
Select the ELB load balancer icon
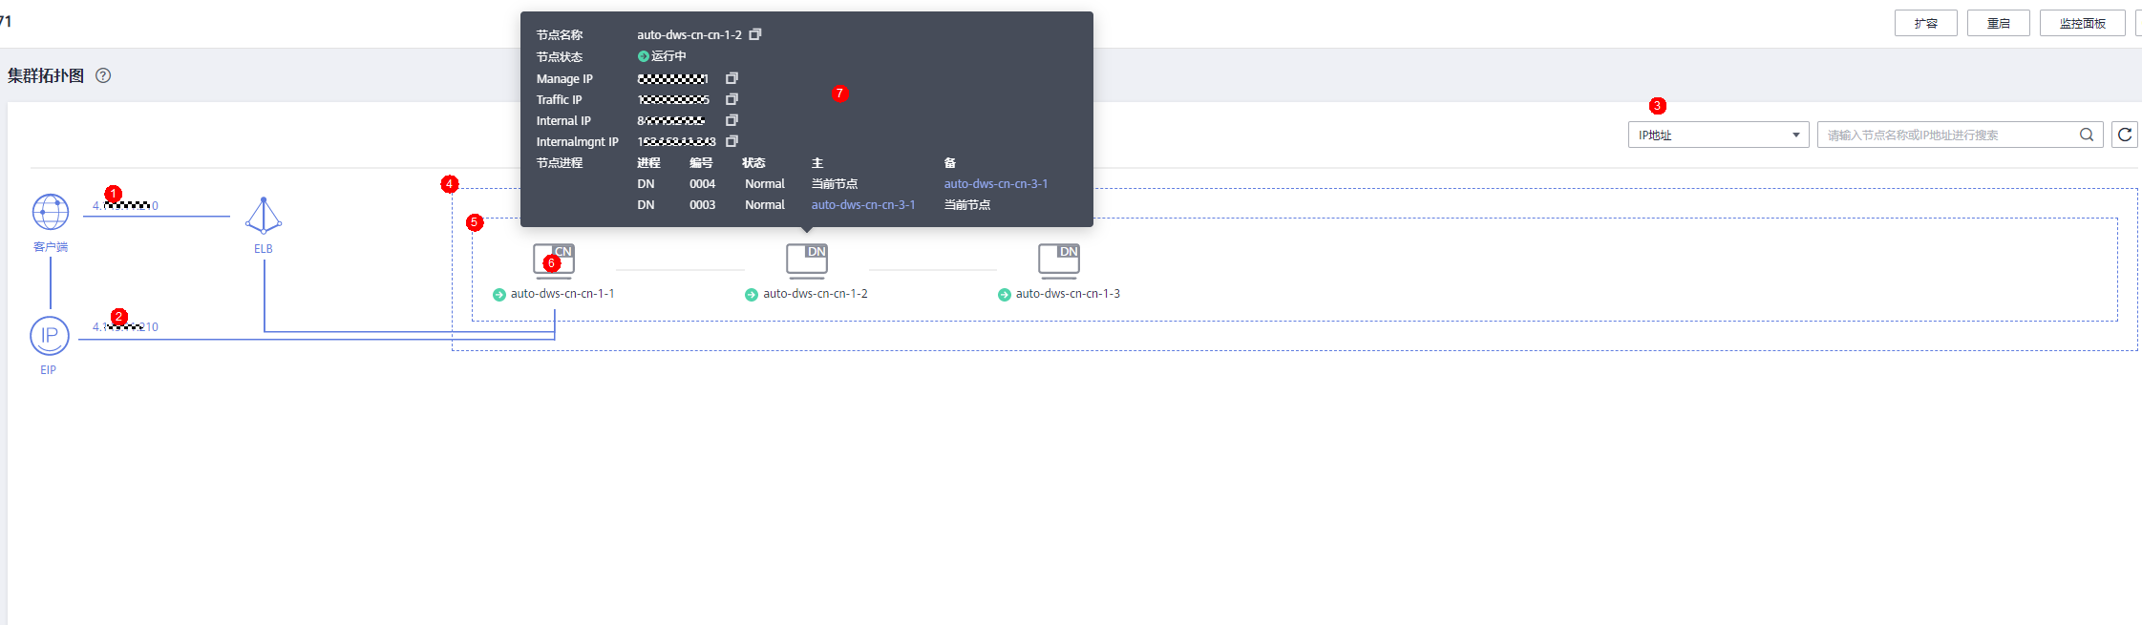click(x=264, y=216)
